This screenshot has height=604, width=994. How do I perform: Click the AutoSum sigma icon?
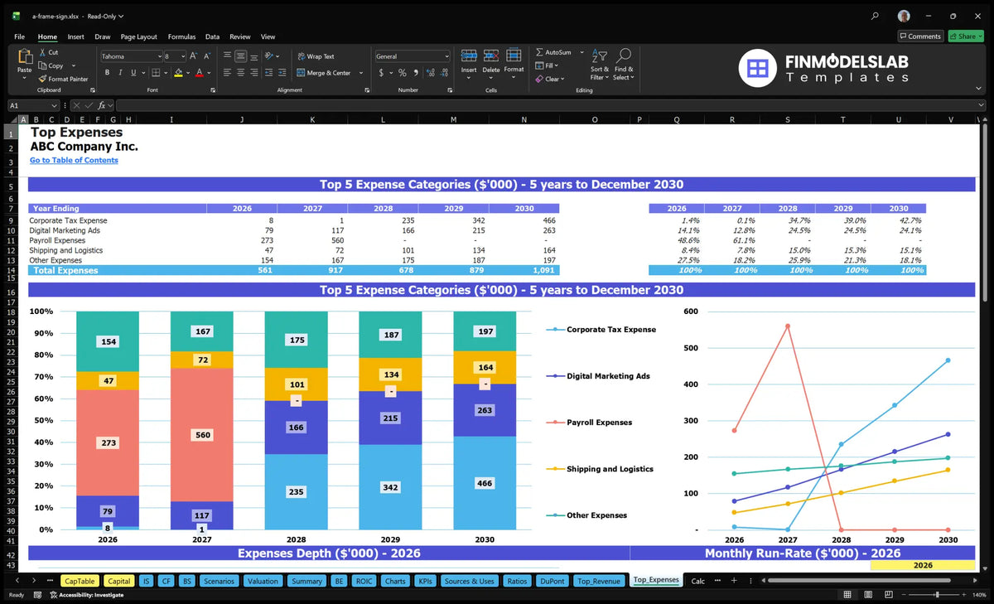tap(539, 52)
